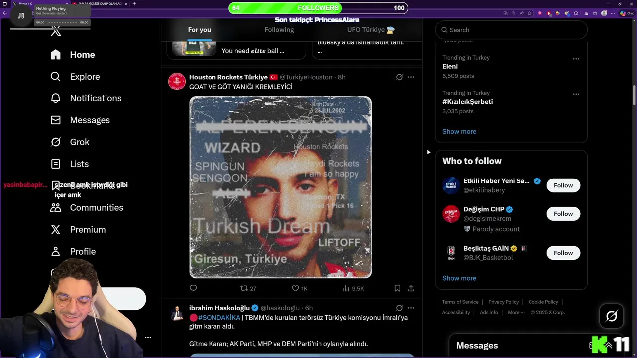Open the ibrahim Haskoloğlu account name
Viewport: 637px width, 358px height.
(x=219, y=308)
